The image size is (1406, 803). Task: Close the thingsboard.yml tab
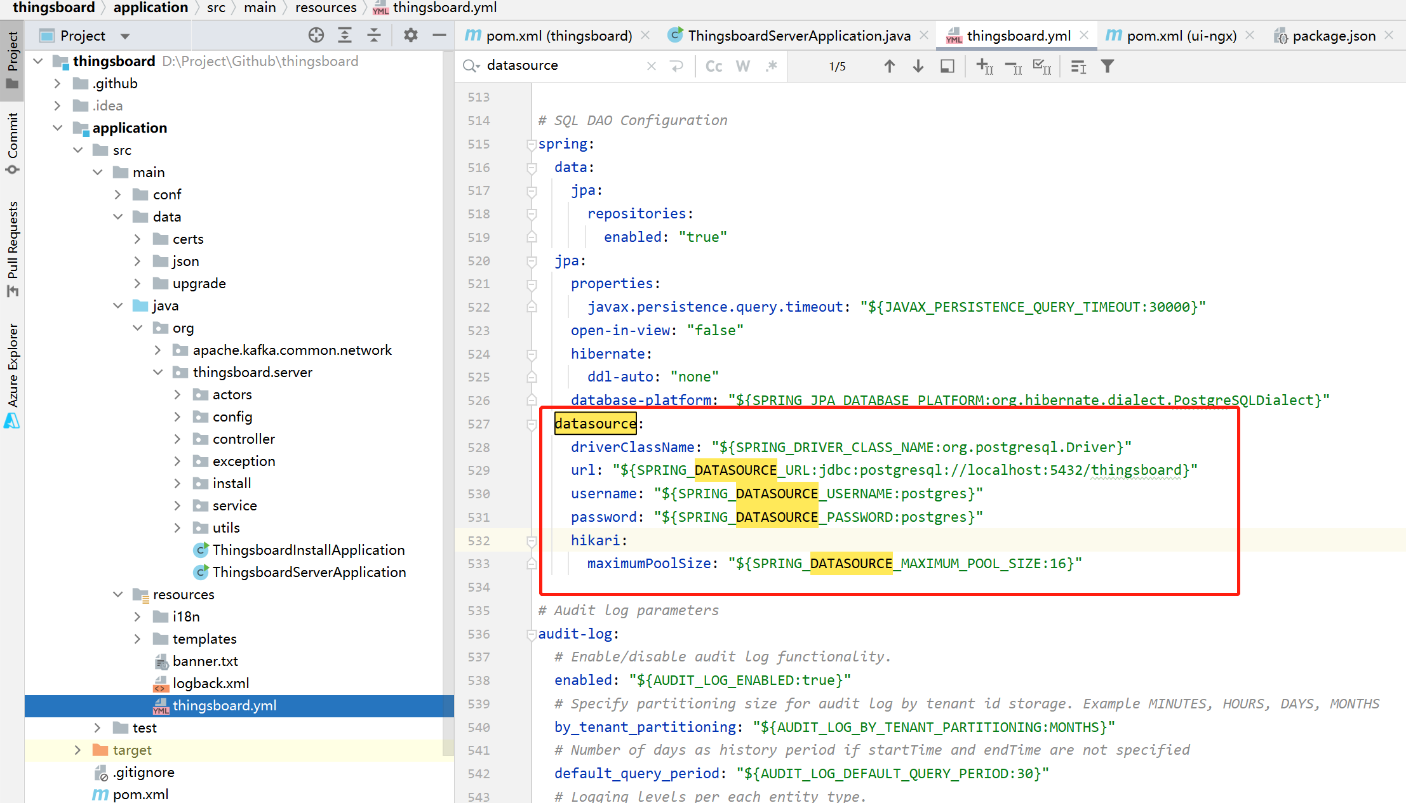[x=1084, y=36]
